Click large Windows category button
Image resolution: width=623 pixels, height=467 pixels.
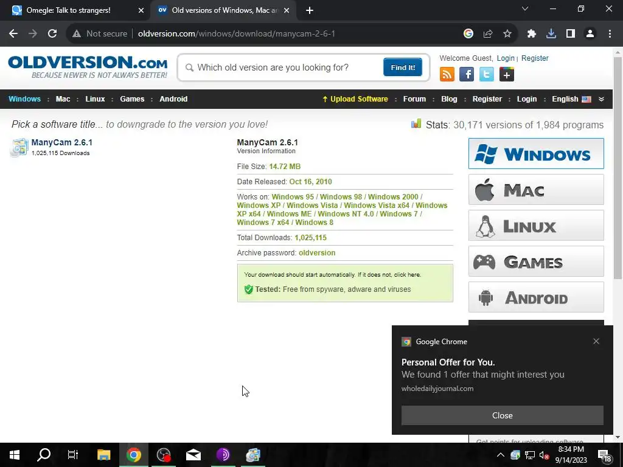(536, 154)
